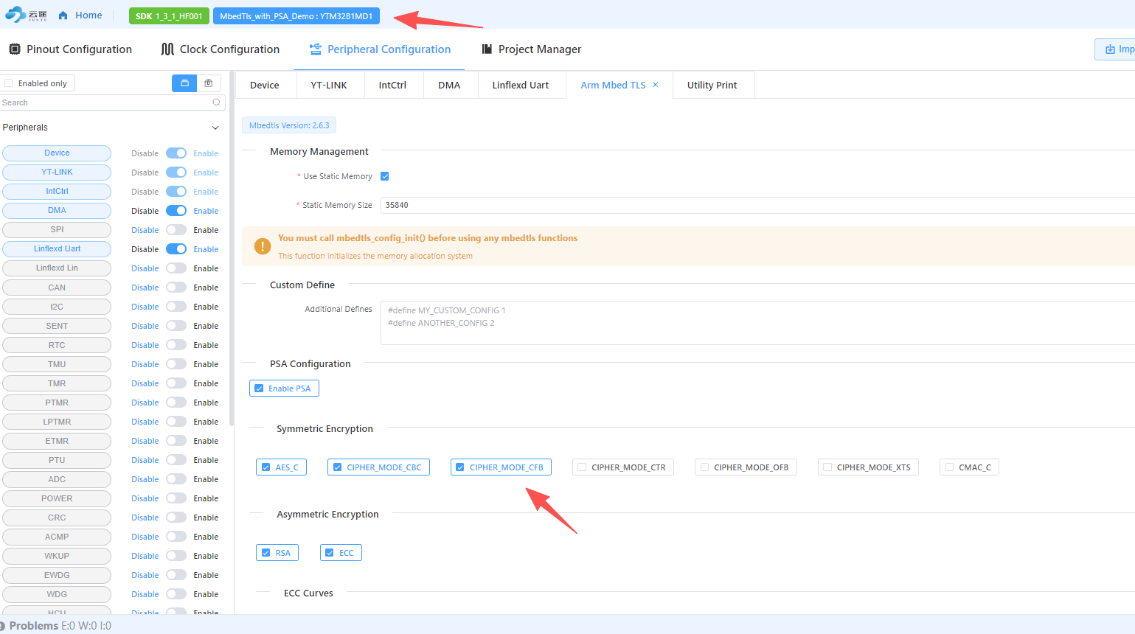The width and height of the screenshot is (1135, 634).
Task: Select the second view icon beside Enabled only
Action: 209,83
